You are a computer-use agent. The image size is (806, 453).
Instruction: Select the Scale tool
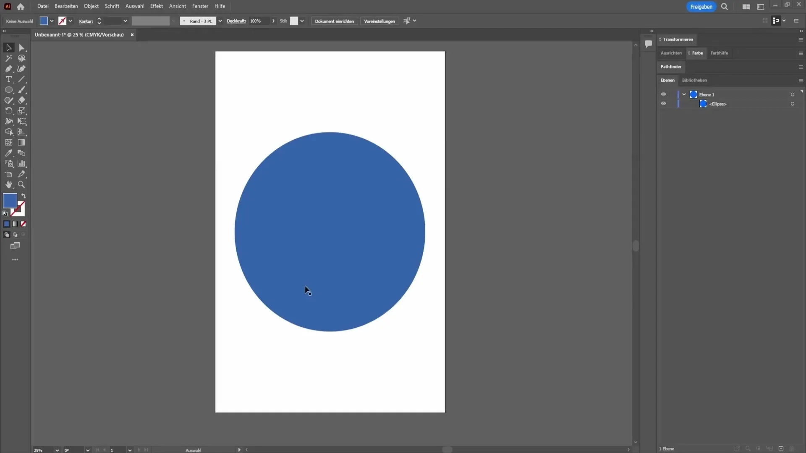click(x=22, y=111)
